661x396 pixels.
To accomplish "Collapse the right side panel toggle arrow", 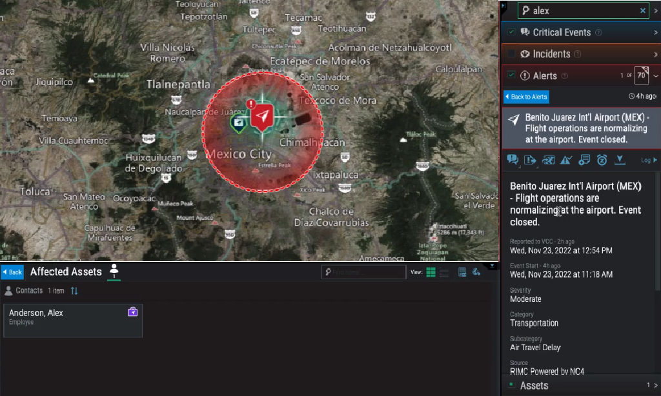I will (503, 6).
